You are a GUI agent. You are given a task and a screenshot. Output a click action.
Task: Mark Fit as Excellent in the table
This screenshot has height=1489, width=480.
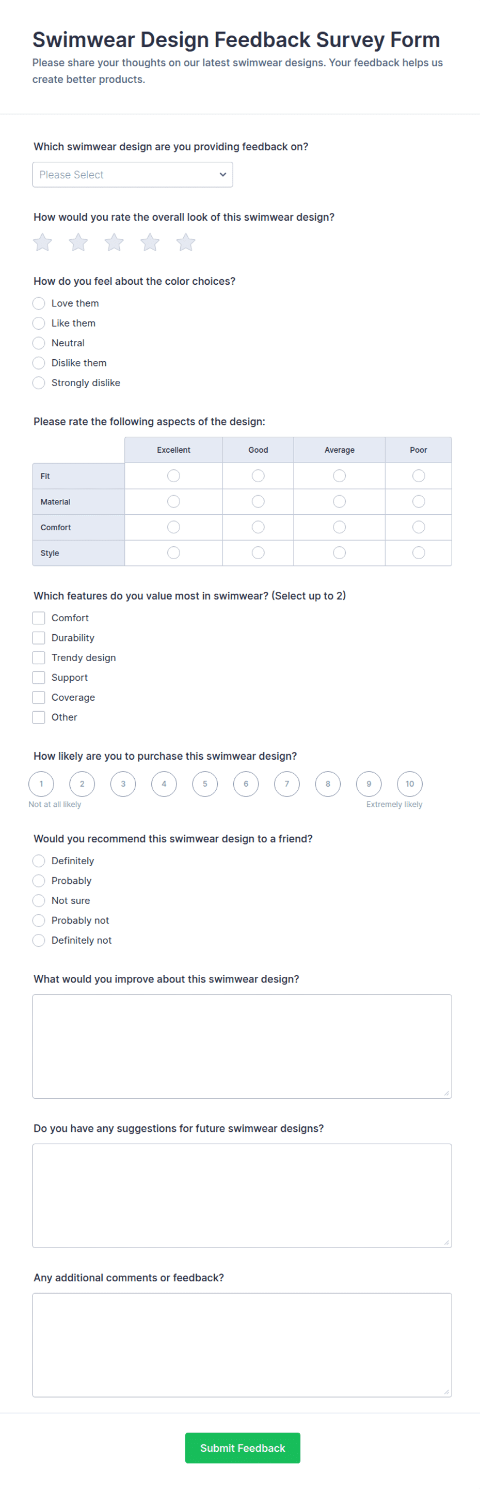tap(173, 475)
